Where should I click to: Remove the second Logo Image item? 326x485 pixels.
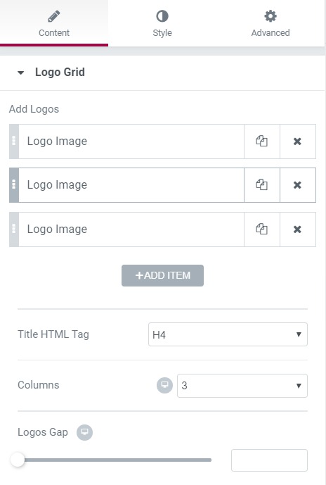click(x=298, y=185)
